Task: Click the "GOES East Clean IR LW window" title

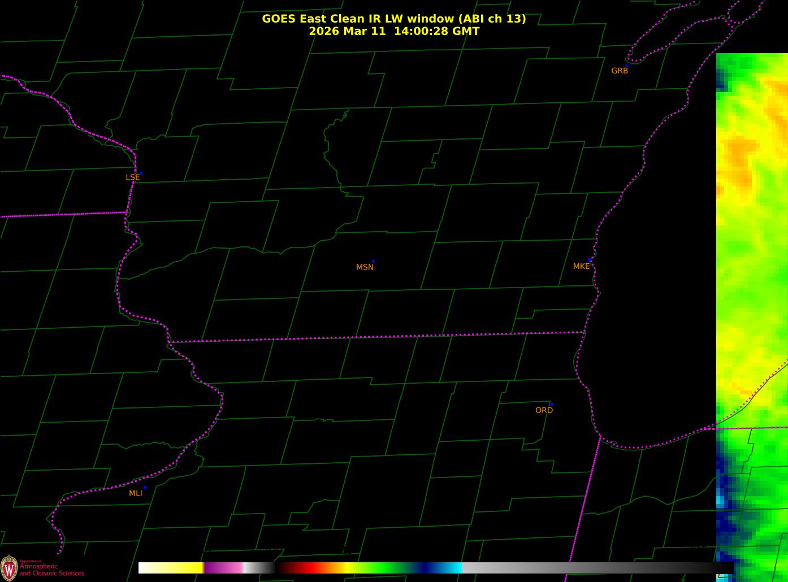Action: (x=394, y=19)
